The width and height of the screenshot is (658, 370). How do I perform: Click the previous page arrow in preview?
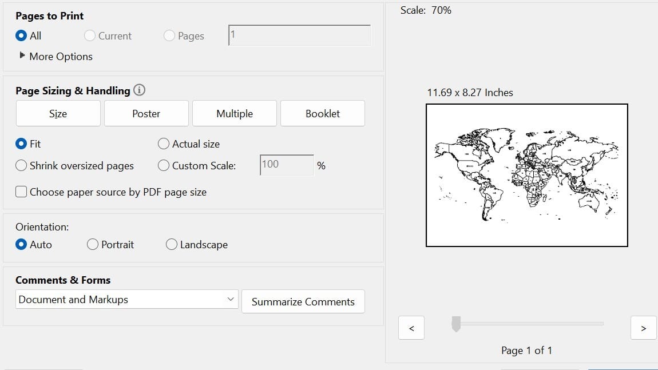coord(411,328)
